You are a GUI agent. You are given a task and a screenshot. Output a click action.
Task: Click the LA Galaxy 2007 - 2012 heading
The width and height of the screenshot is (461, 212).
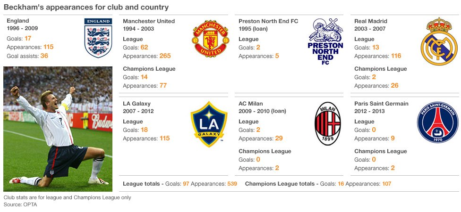pos(138,107)
